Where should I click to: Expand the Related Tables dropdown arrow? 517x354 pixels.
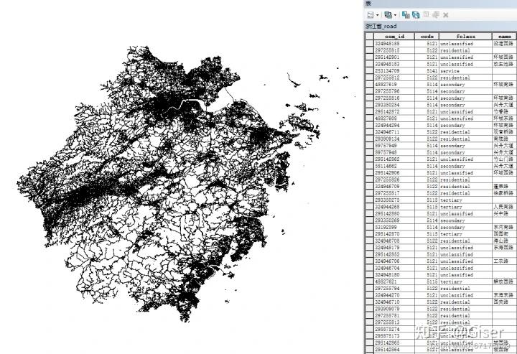(x=395, y=15)
